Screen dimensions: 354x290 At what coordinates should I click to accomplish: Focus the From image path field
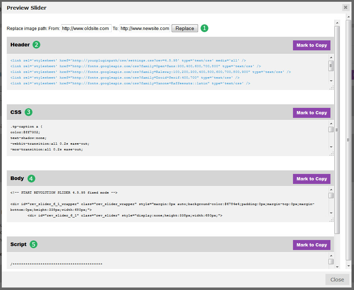pyautogui.click(x=86, y=28)
